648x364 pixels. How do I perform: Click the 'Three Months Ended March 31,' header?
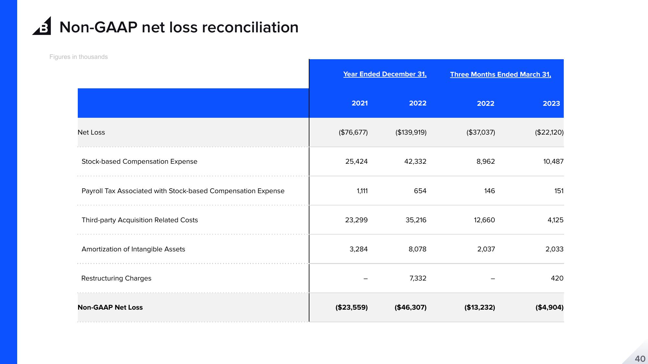(x=501, y=74)
